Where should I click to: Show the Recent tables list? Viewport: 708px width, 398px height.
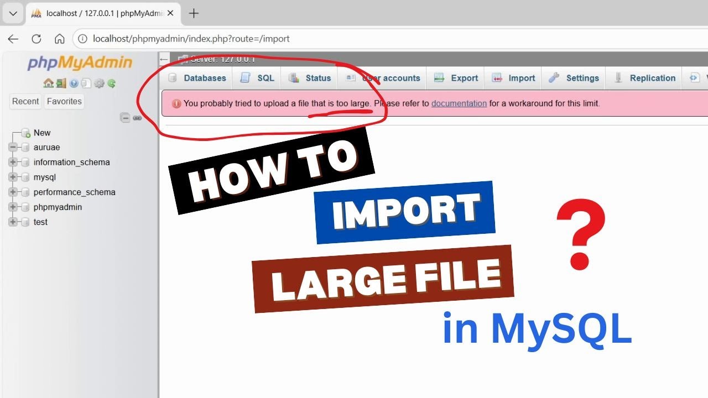(25, 101)
